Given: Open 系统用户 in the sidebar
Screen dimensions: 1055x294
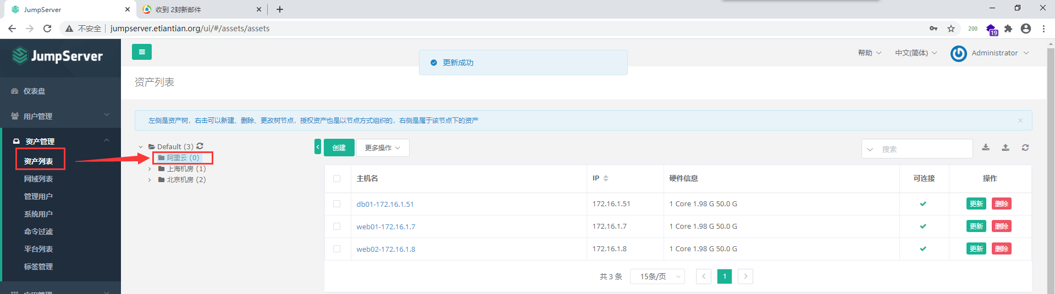Looking at the screenshot, I should pyautogui.click(x=38, y=214).
